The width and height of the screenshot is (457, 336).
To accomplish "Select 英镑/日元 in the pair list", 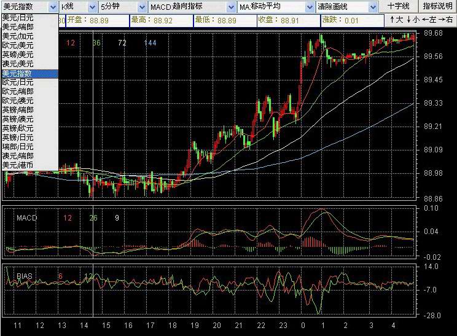I will coord(29,138).
